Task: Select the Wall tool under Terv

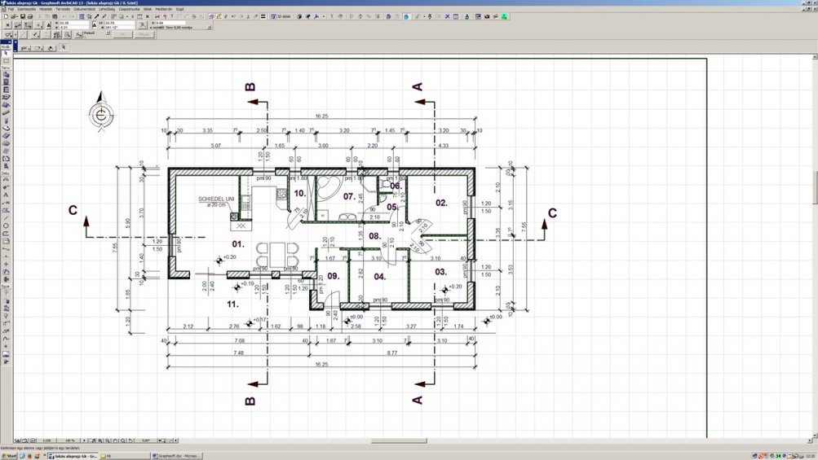Action: click(6, 75)
